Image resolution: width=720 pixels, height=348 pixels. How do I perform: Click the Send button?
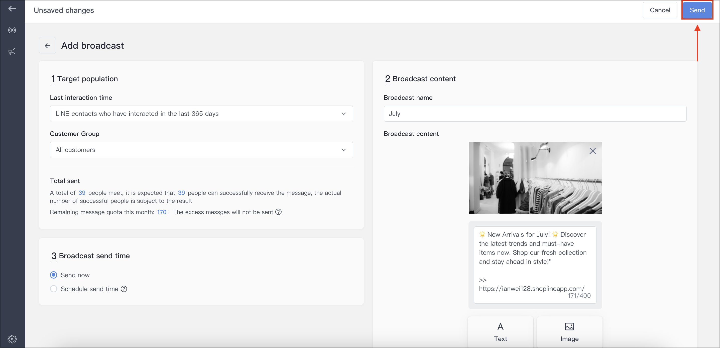pyautogui.click(x=697, y=10)
